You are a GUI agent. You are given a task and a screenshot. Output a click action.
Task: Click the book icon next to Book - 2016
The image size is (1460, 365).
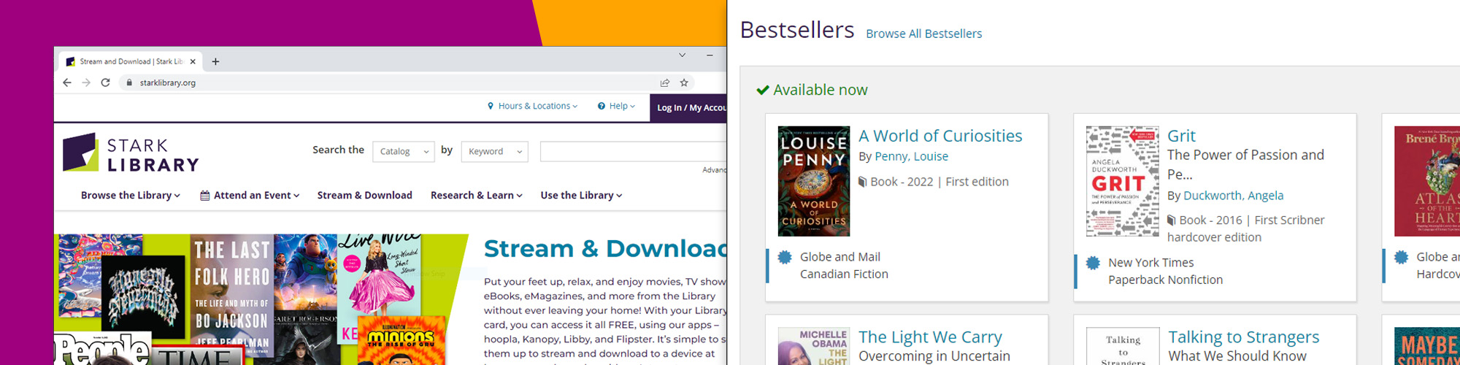(x=1172, y=220)
